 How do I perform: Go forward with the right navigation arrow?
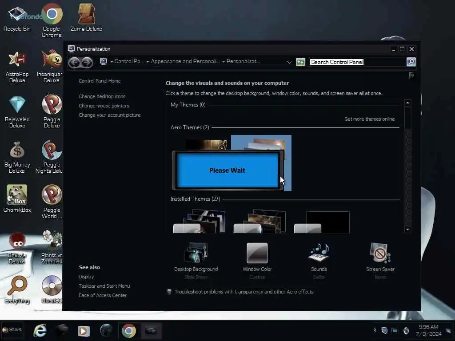(x=87, y=62)
